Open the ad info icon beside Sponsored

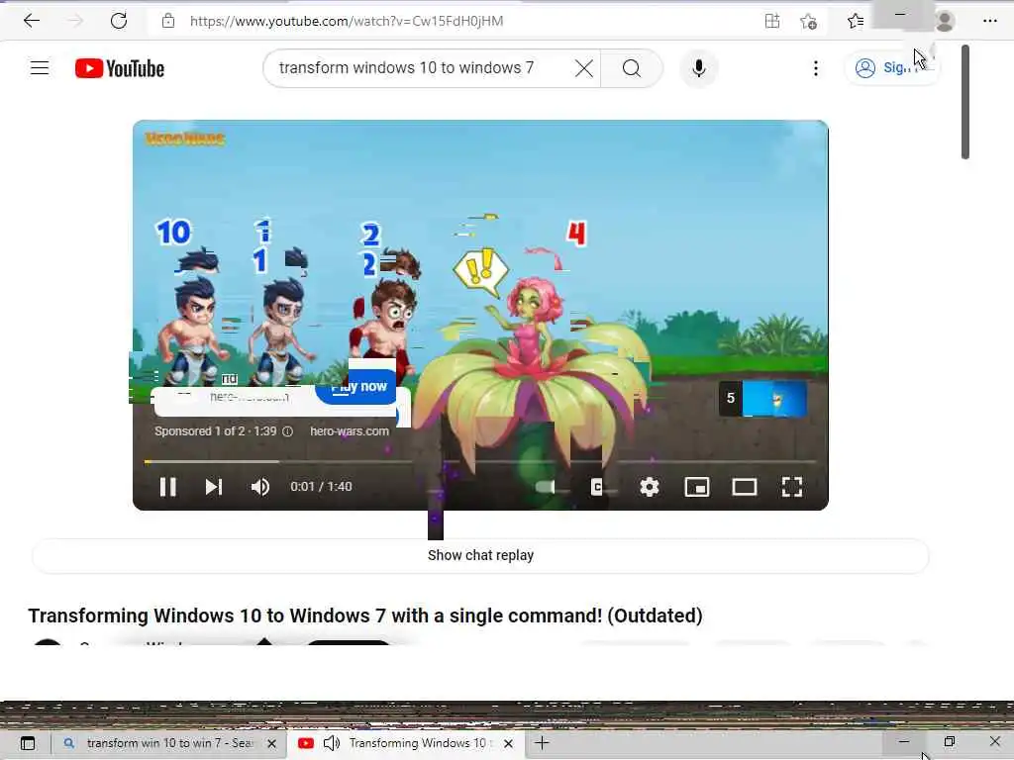click(288, 431)
